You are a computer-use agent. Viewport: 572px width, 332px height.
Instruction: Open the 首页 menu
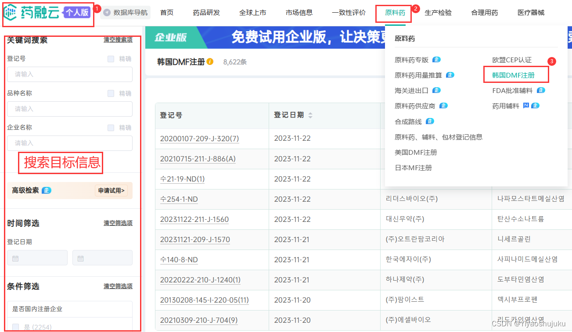coord(167,13)
